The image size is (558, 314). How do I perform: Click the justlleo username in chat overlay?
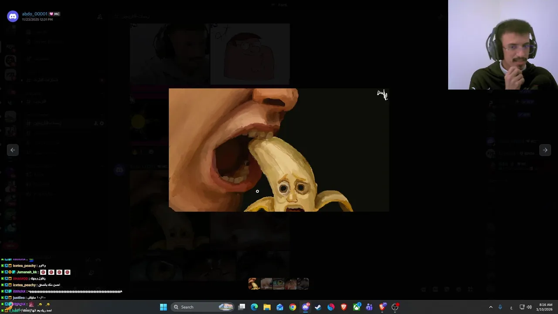(x=20, y=298)
